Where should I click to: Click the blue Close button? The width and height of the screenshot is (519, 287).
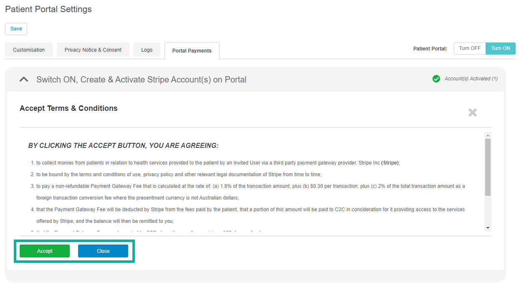(103, 251)
